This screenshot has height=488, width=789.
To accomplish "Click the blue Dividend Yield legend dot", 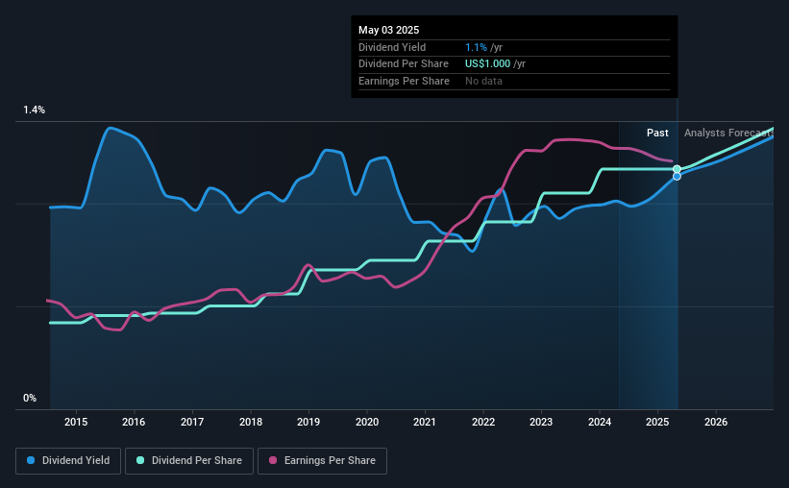I will click(x=31, y=460).
